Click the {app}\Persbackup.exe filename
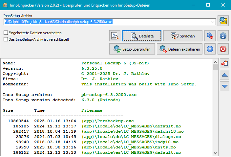 108,121
